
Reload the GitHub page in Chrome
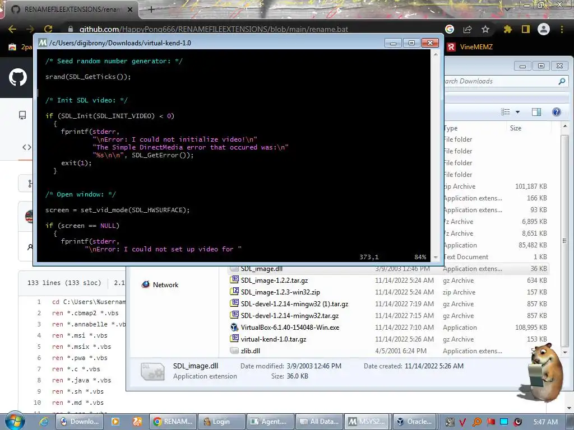48,29
